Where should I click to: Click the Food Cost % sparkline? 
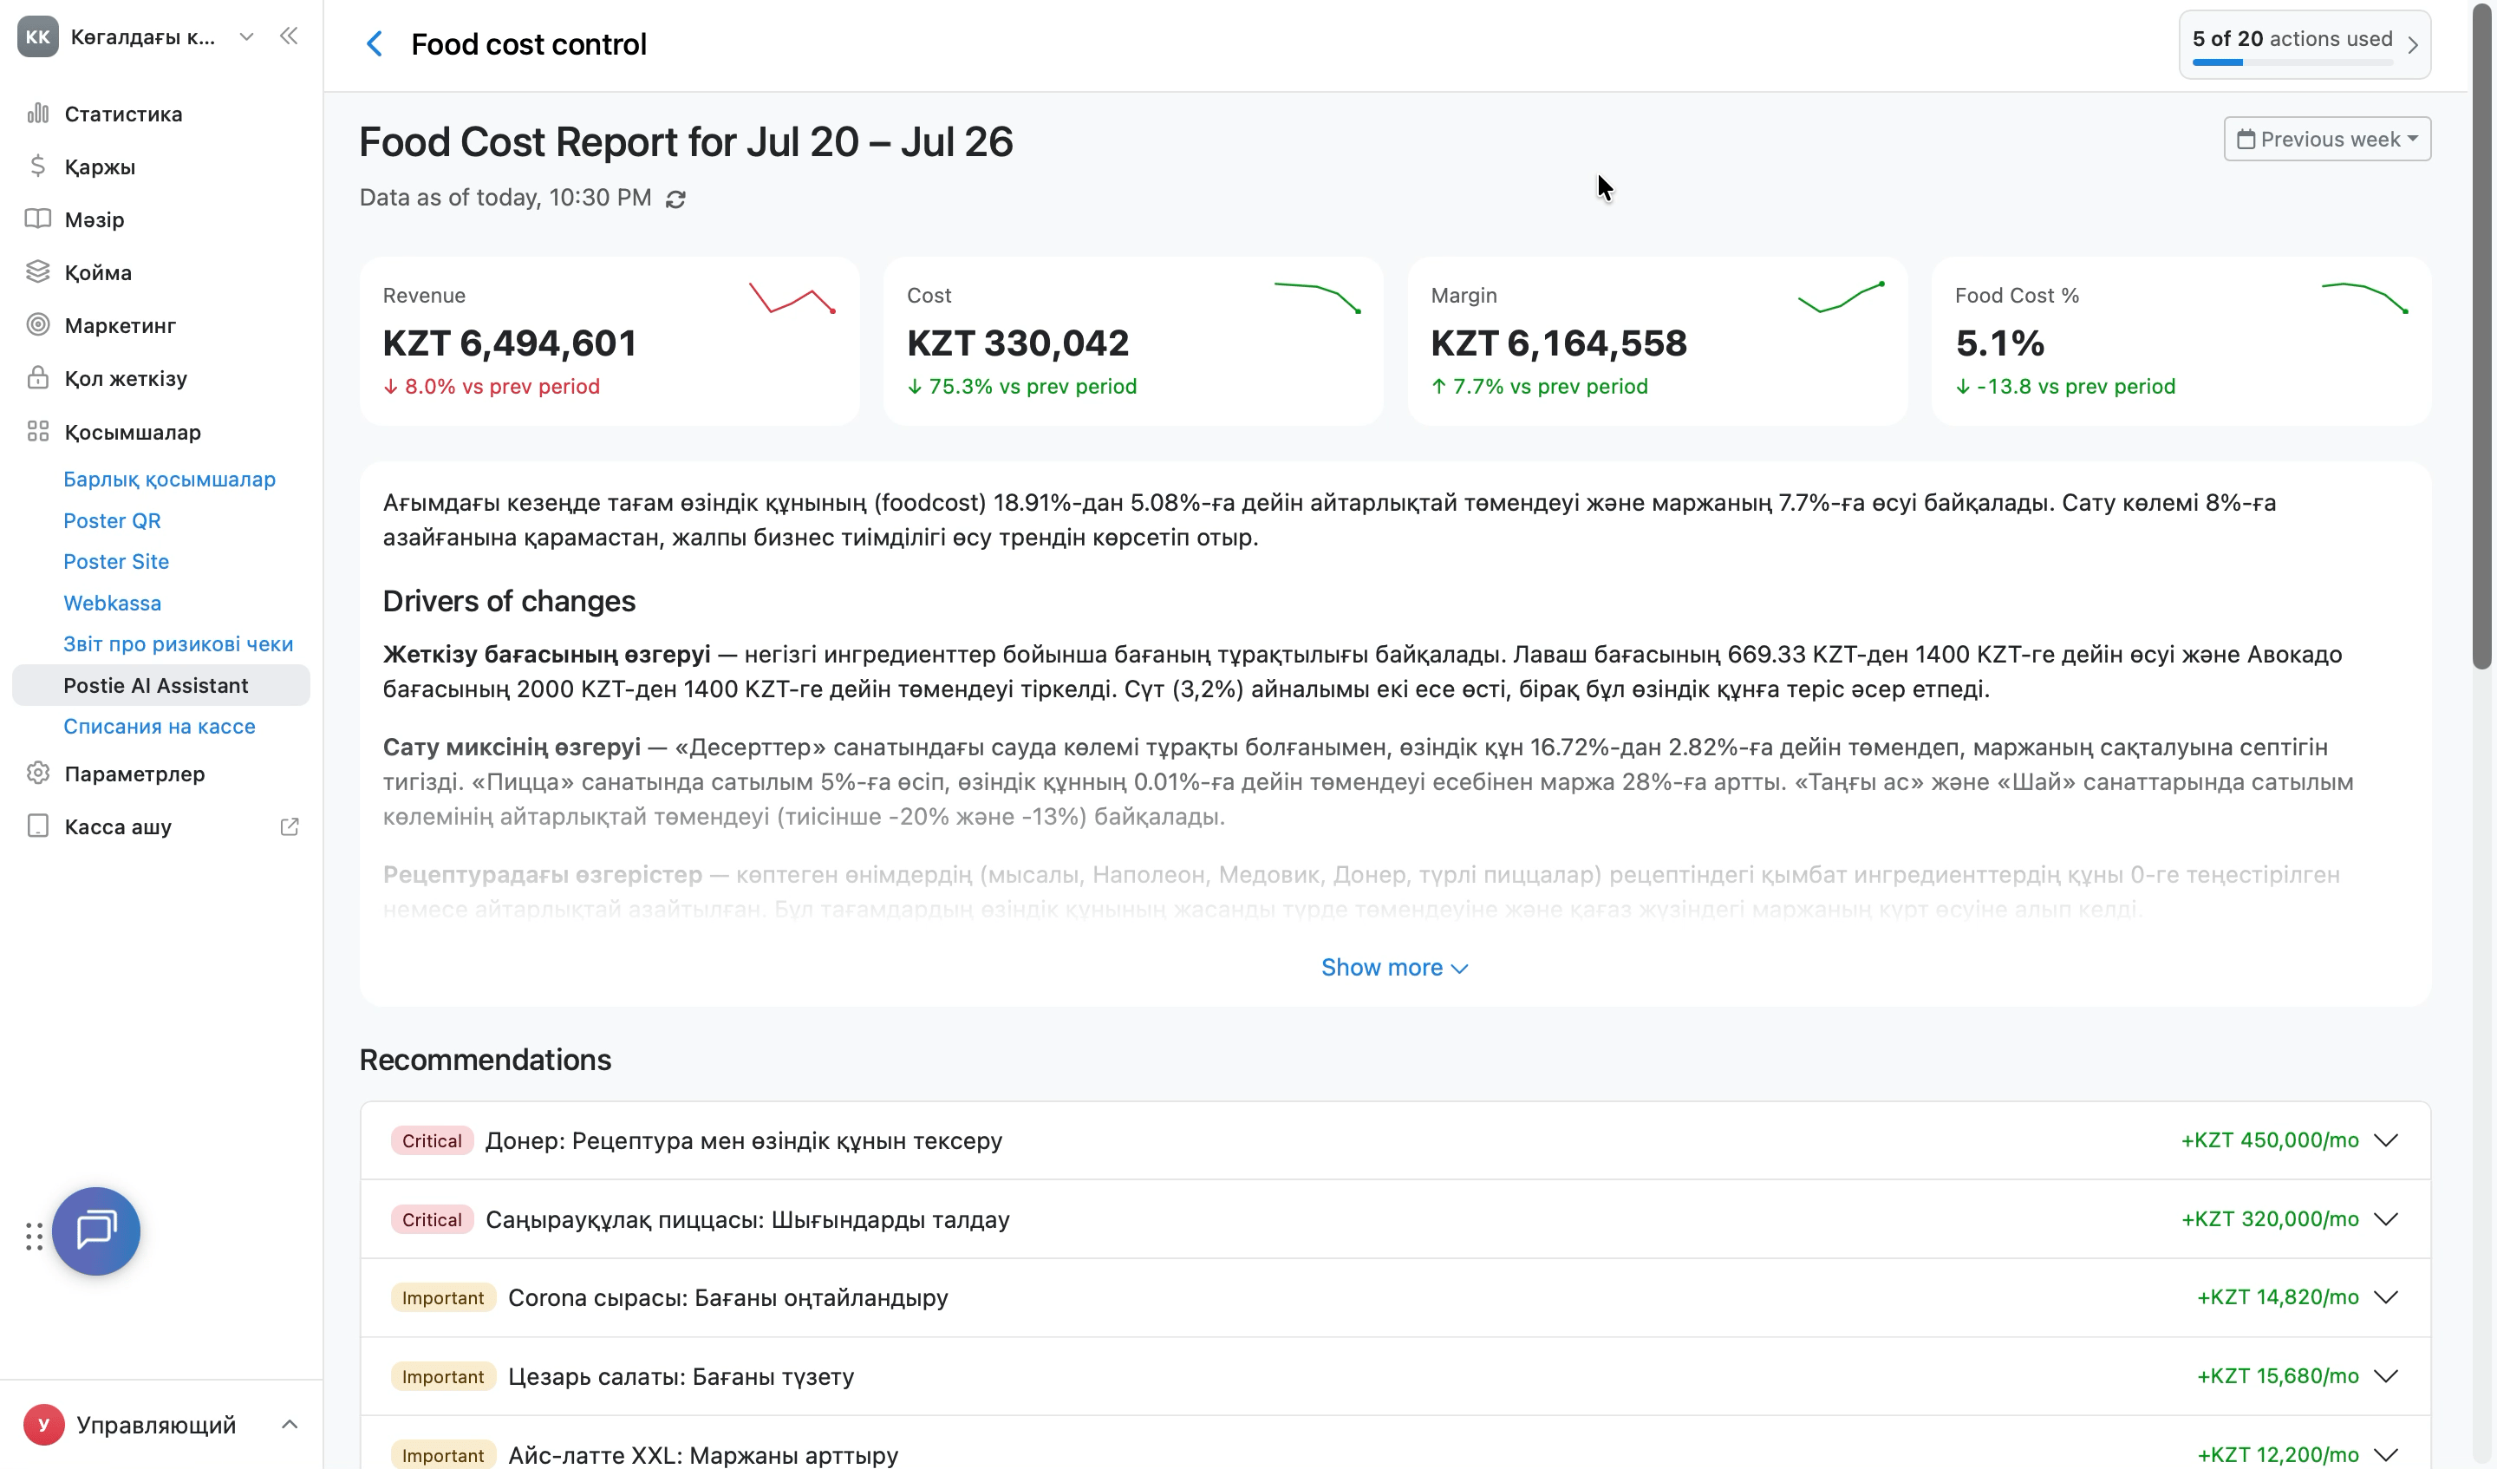pyautogui.click(x=2365, y=297)
